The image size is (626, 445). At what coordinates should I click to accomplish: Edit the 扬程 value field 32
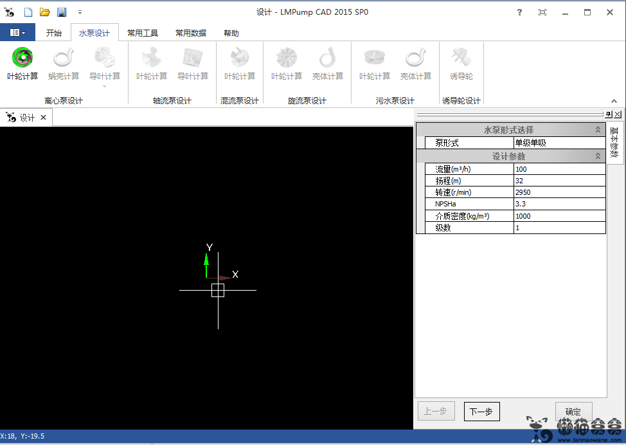559,181
